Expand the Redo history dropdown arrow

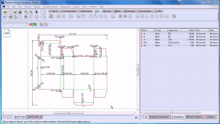click(45, 17)
